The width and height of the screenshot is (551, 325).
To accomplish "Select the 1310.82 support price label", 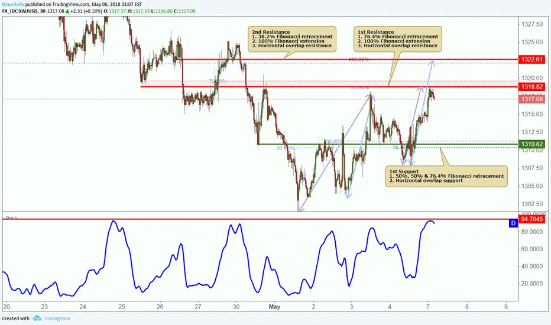I will point(532,144).
